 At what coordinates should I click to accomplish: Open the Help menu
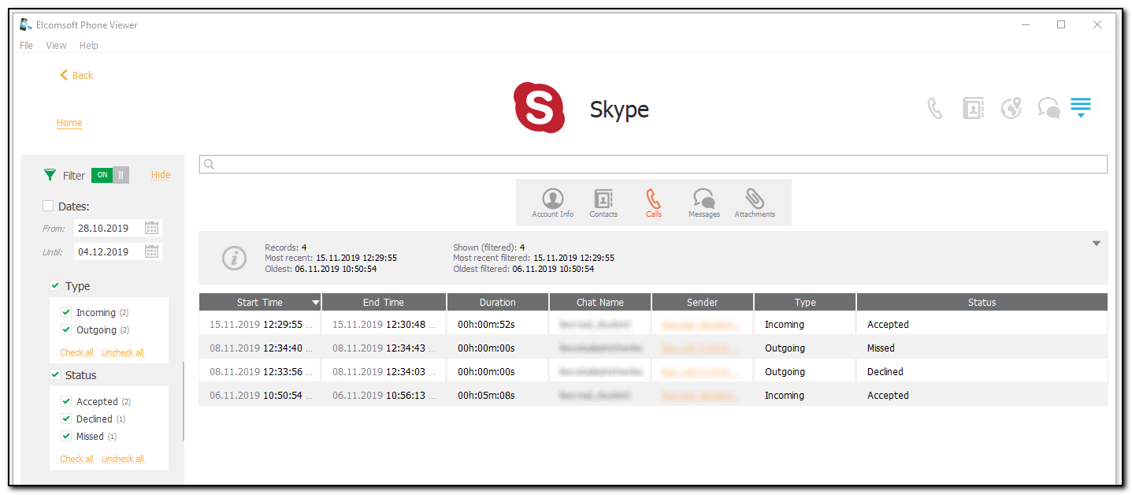pos(88,45)
